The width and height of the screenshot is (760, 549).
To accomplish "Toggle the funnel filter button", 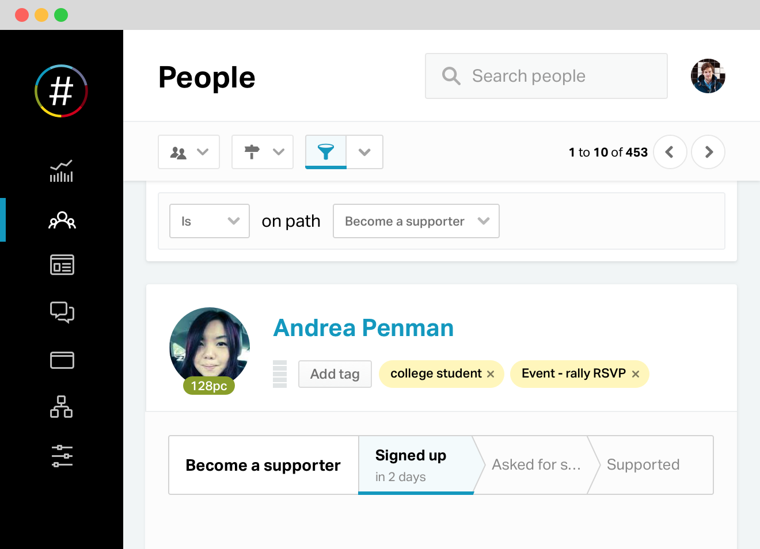I will [x=326, y=152].
